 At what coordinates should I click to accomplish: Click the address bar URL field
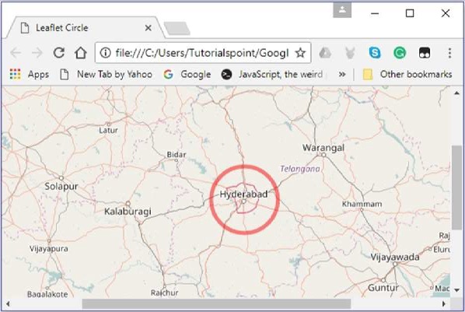[x=201, y=53]
